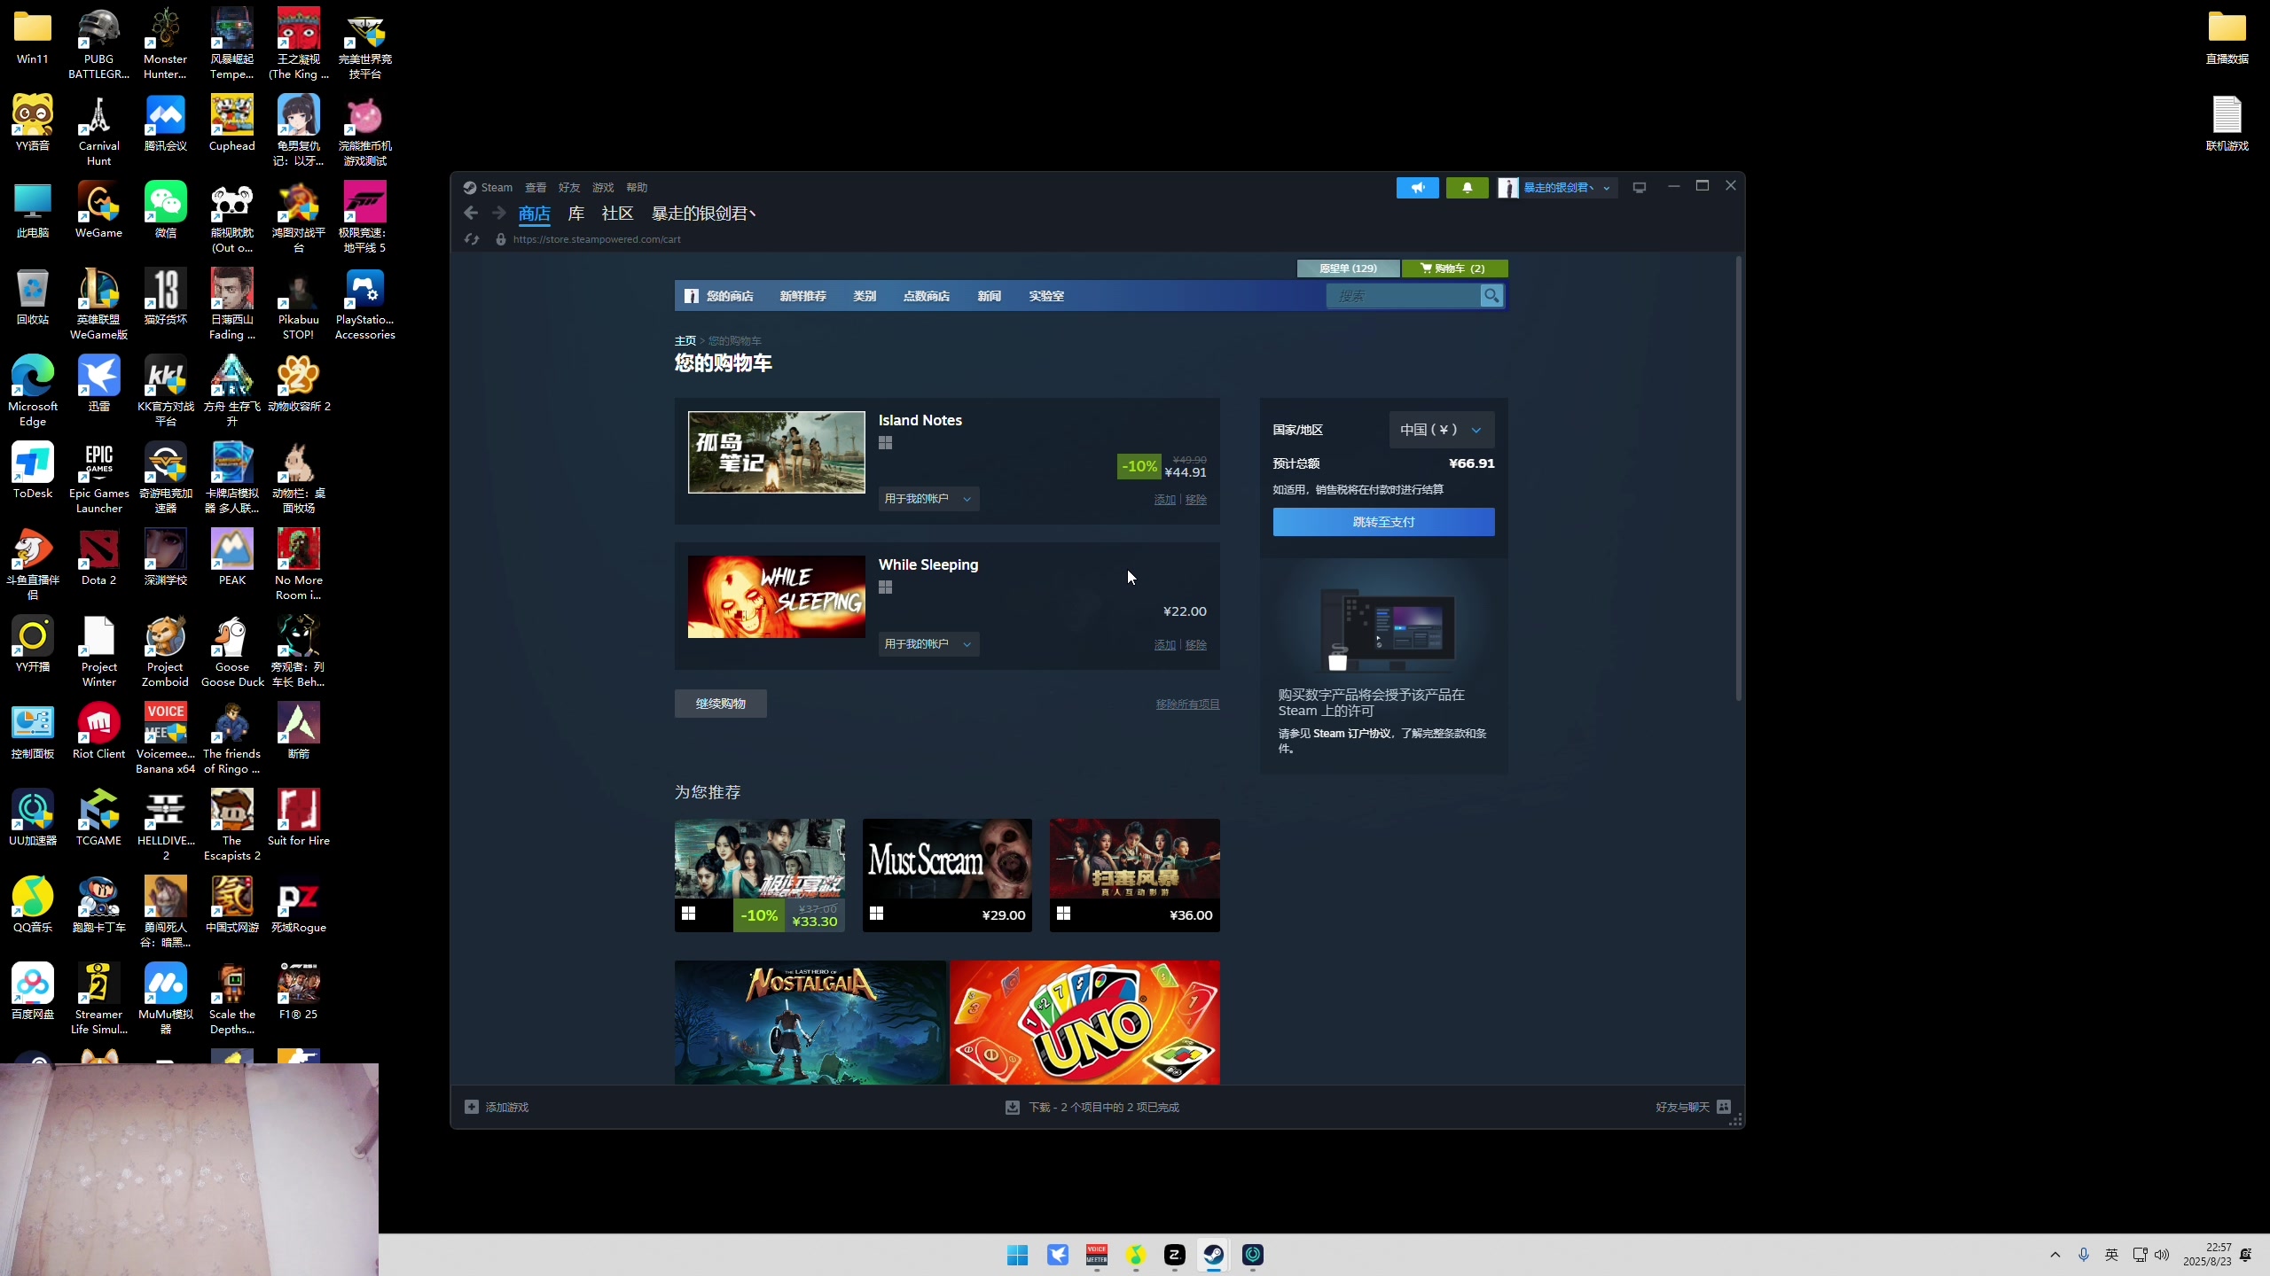Open the 查看 view menu
This screenshot has width=2270, height=1276.
pos(536,188)
